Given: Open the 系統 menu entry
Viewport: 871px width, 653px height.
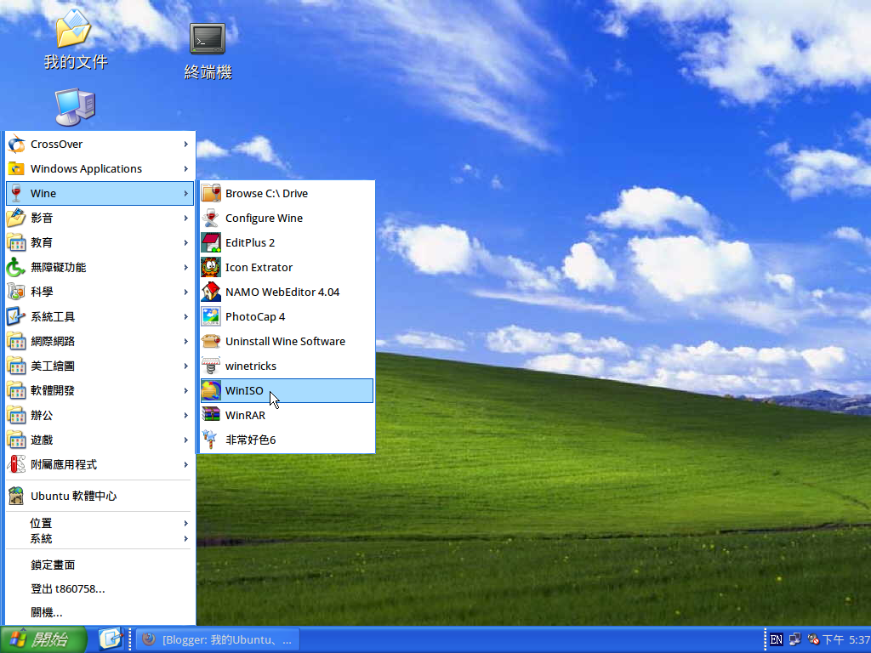Looking at the screenshot, I should (x=100, y=538).
